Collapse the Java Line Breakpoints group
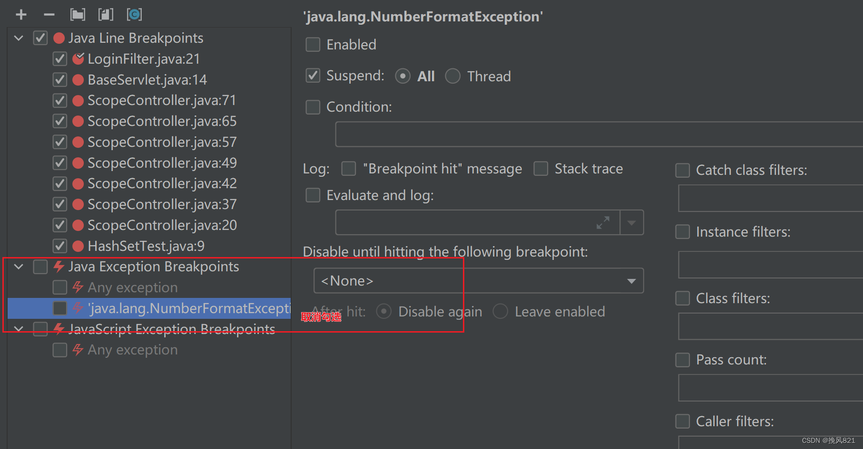Viewport: 863px width, 449px height. tap(18, 38)
